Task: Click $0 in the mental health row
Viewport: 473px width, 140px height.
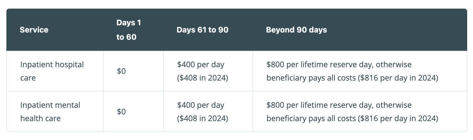Action: (x=121, y=112)
